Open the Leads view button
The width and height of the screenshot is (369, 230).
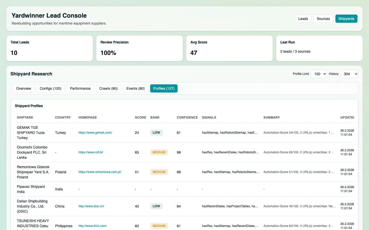click(303, 19)
